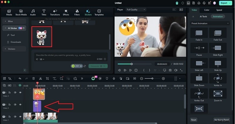235x124 pixels.
Task: Open Downloads in the sidebar
Action: pos(14,42)
